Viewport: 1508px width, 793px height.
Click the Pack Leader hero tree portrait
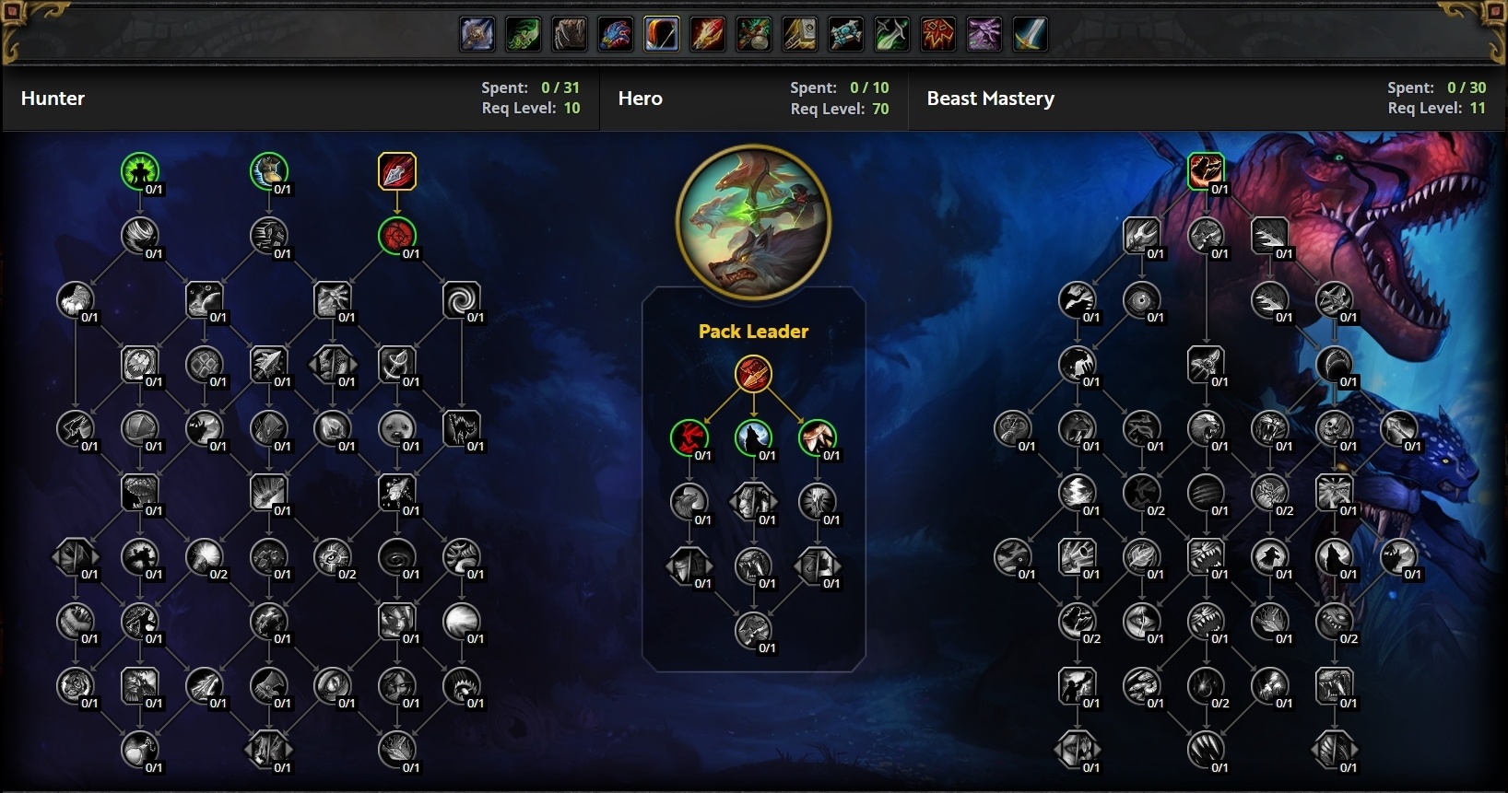pos(753,222)
